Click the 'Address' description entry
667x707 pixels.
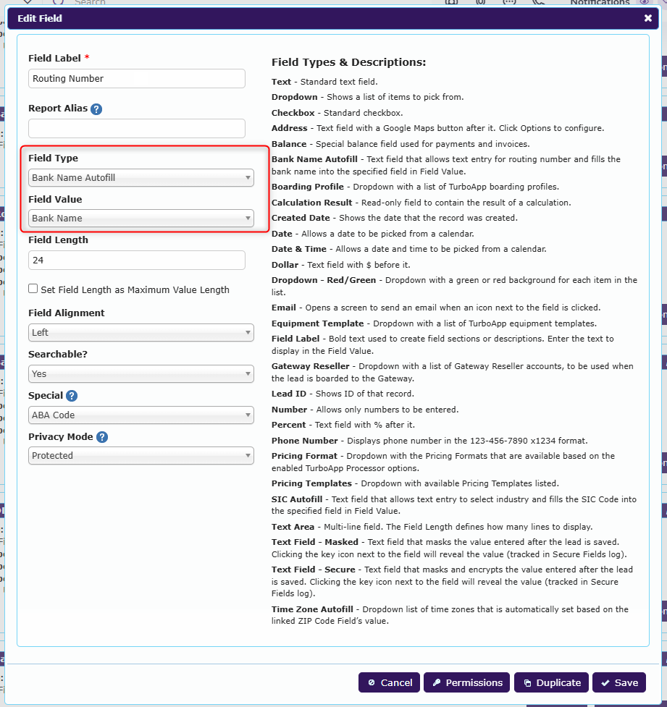click(437, 129)
